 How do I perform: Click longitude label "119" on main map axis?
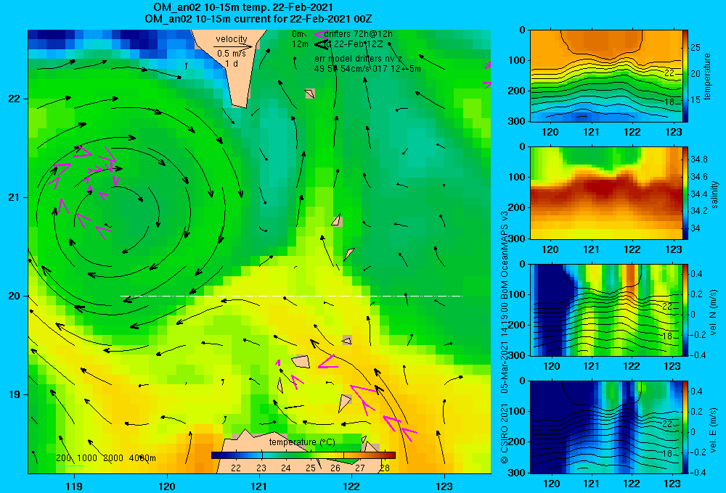pyautogui.click(x=74, y=486)
